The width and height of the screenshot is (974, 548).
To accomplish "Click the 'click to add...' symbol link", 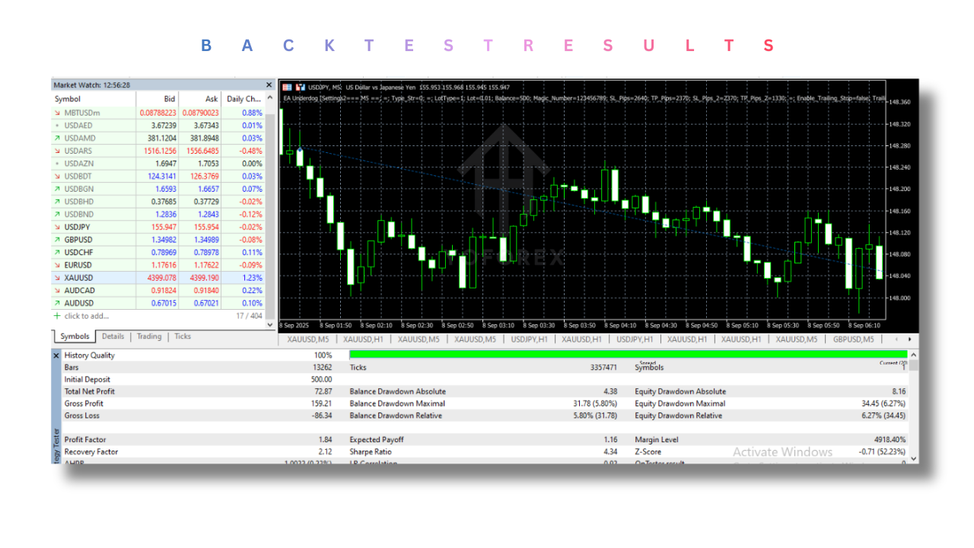I will [x=84, y=315].
